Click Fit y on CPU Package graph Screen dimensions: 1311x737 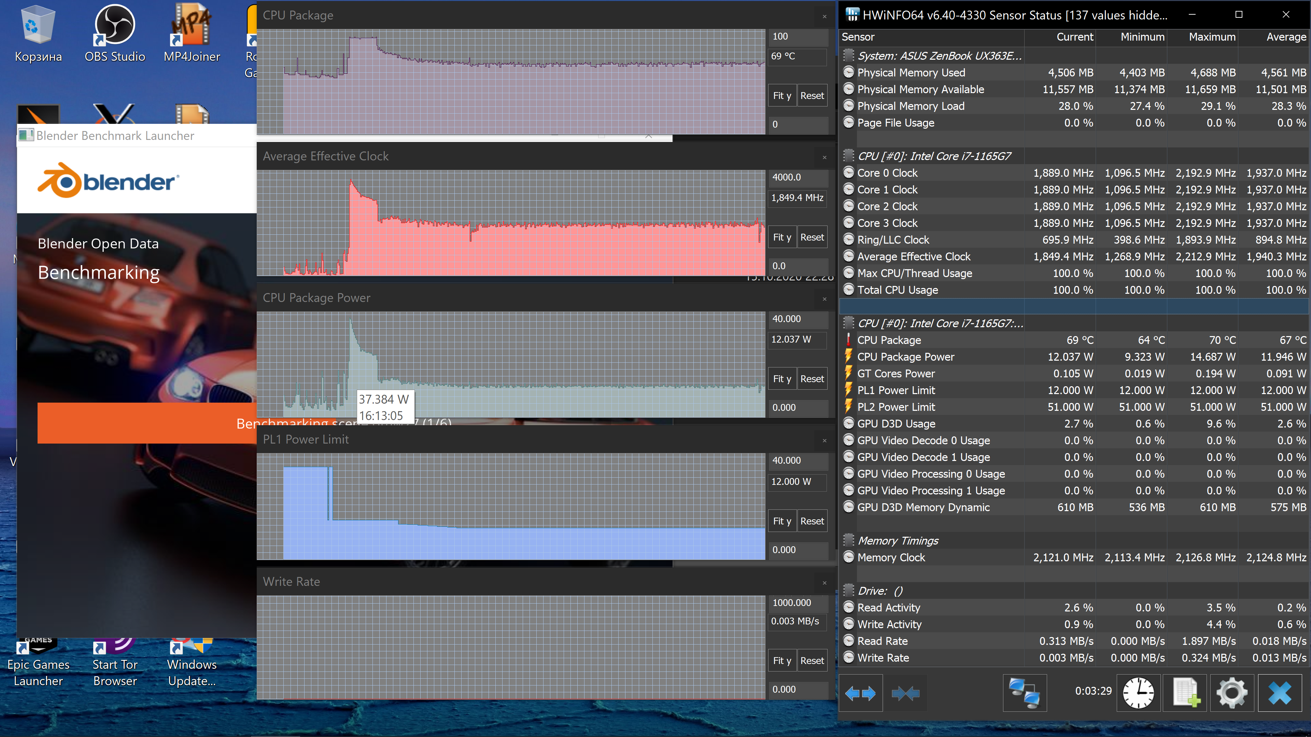coord(782,96)
